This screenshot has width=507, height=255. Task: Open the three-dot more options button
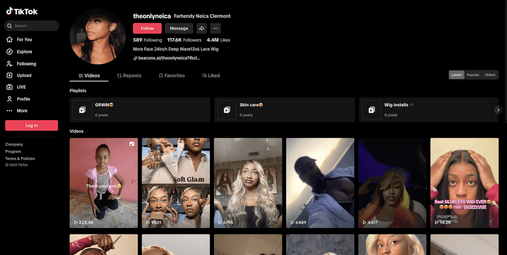click(x=215, y=28)
